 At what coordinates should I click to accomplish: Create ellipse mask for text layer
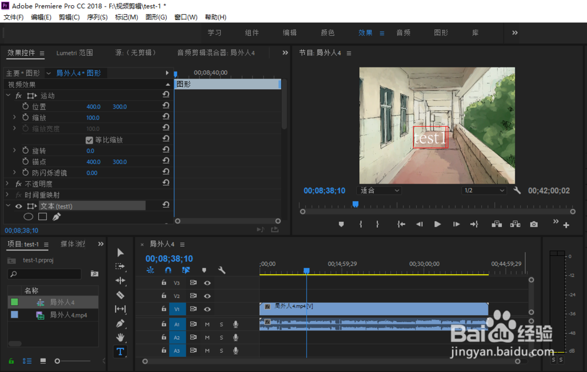click(x=28, y=217)
